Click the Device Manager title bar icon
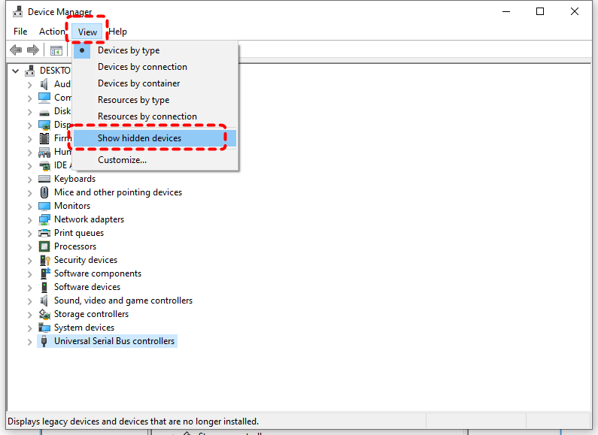Viewport: 598px width, 435px height. click(x=17, y=12)
